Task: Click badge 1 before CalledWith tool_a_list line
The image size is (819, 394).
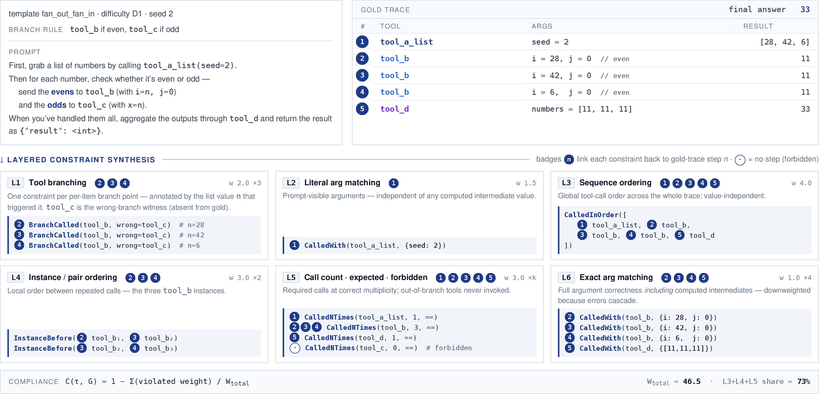Action: (x=295, y=245)
